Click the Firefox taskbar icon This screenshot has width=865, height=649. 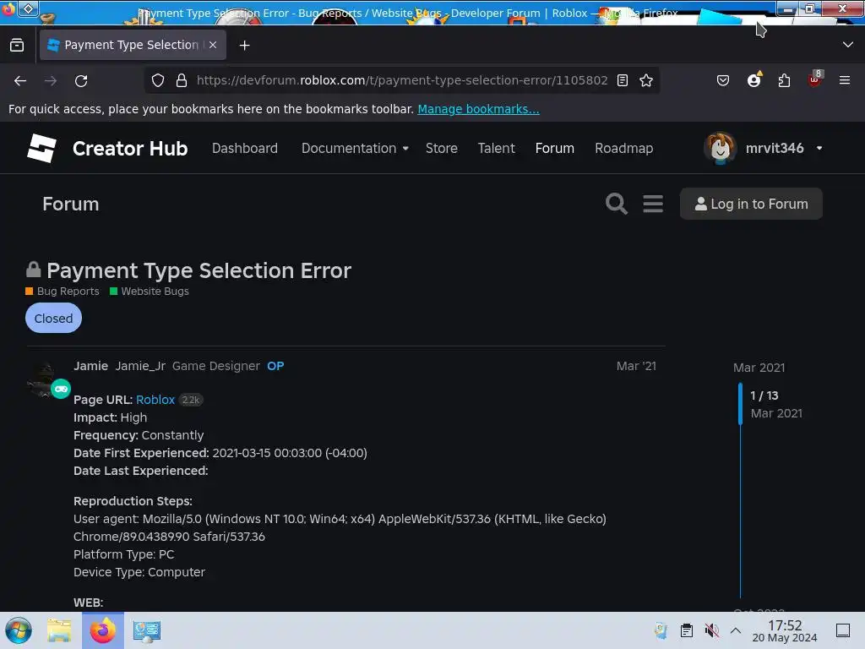point(102,630)
